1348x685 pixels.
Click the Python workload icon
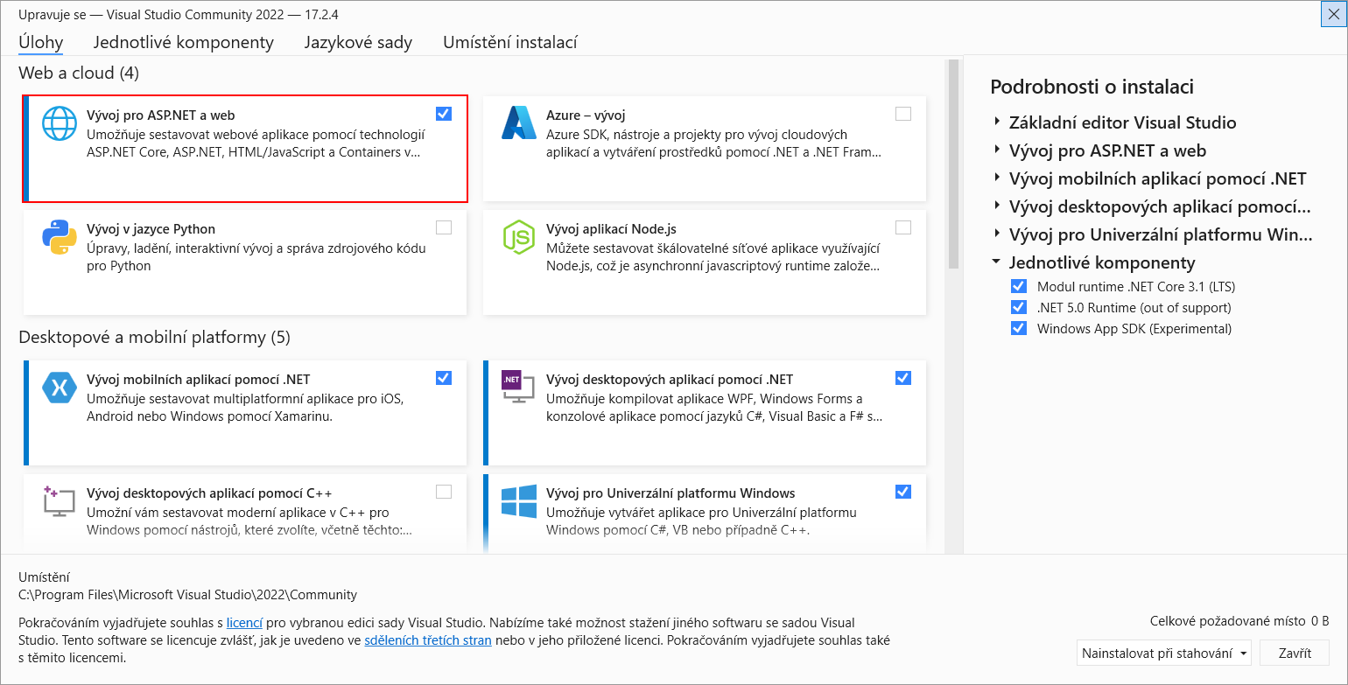pyautogui.click(x=60, y=237)
